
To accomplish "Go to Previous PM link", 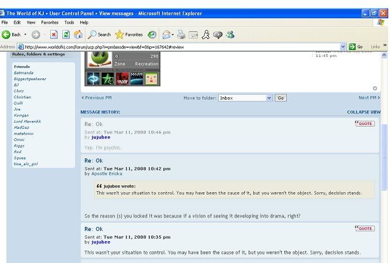I will 97,98.
